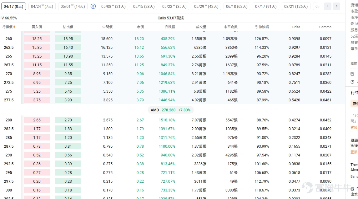This screenshot has height=199, width=358.
Task: Click the 成交量 column header
Action: pyautogui.click(x=201, y=27)
